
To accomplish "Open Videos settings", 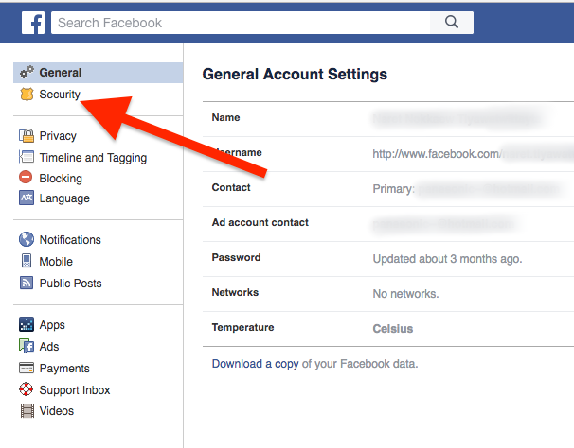I will [57, 411].
